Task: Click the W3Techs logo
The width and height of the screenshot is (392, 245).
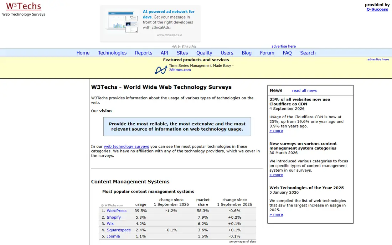Action: (24, 6)
